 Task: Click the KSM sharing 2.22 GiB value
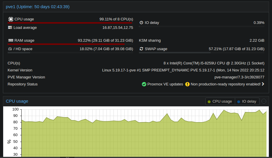tap(257, 41)
